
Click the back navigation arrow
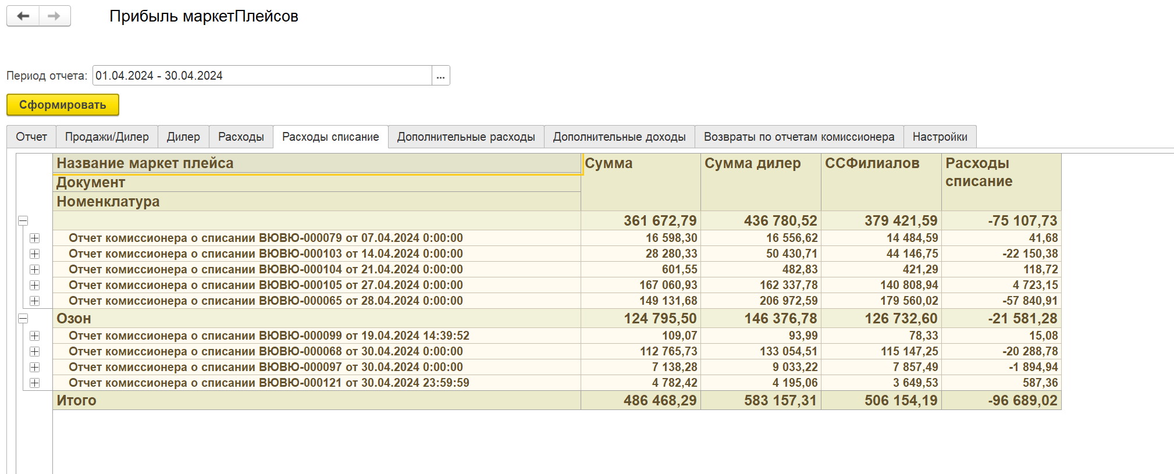tap(23, 16)
